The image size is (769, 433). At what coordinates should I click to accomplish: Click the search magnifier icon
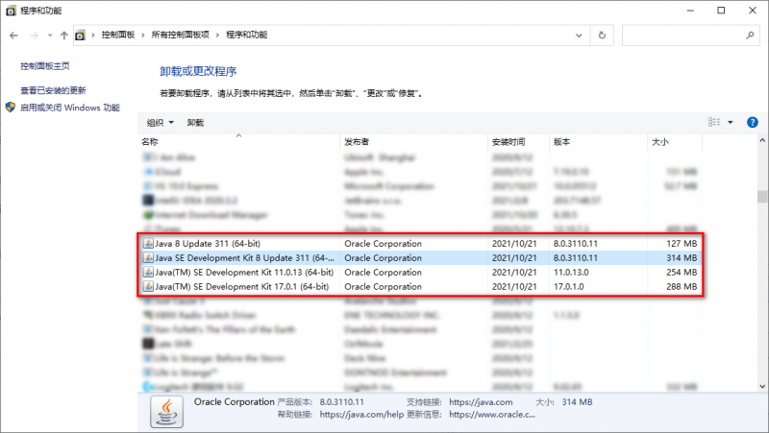point(750,36)
